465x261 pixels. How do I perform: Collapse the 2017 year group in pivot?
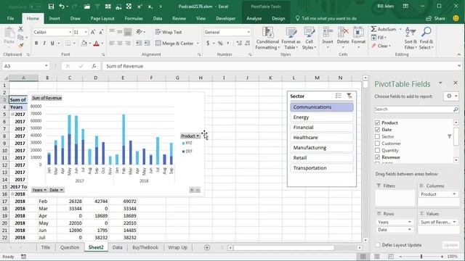12,115
